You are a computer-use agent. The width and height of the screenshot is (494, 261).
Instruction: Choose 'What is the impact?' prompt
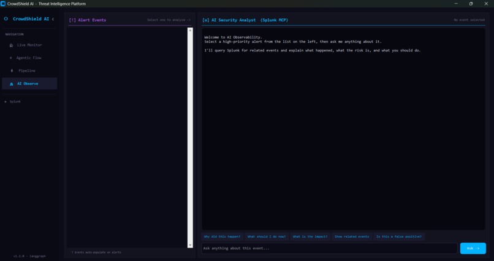pos(310,236)
